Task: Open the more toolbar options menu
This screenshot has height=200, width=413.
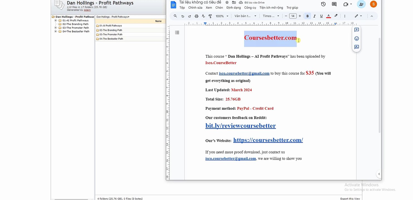Action: tap(344, 16)
